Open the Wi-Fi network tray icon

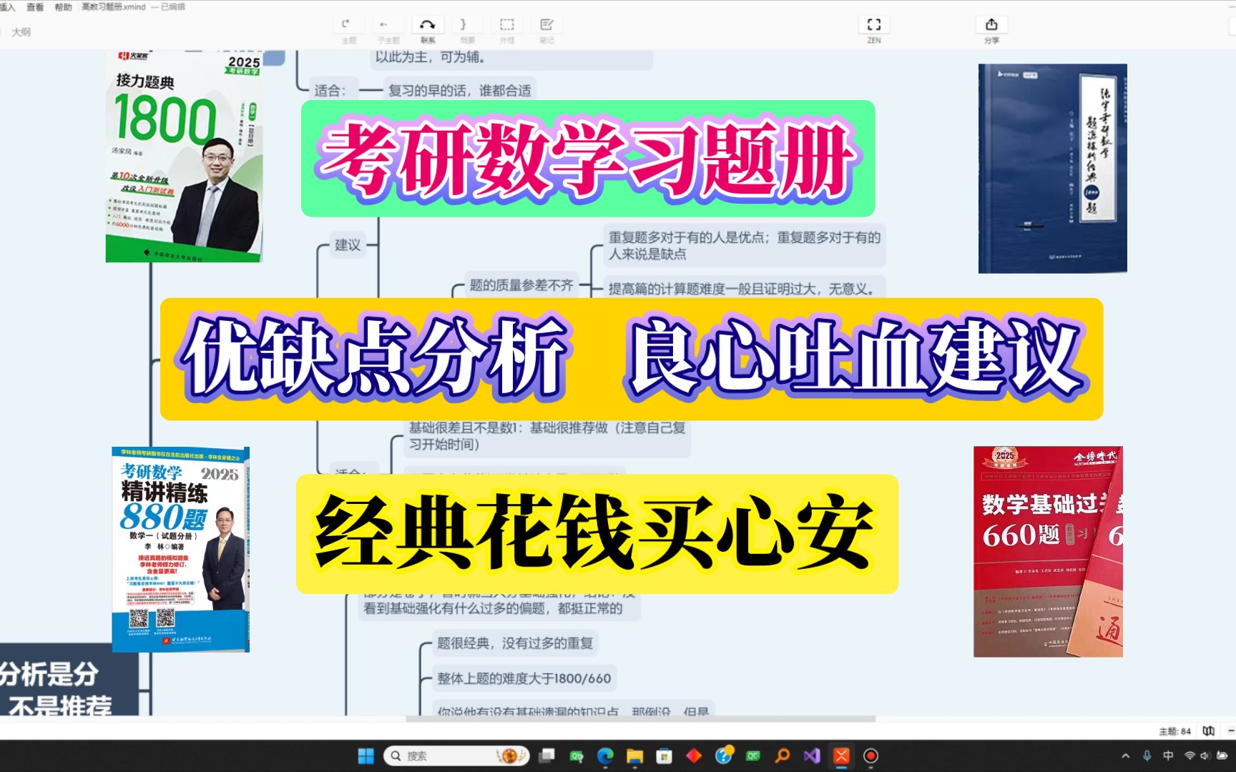(1190, 756)
